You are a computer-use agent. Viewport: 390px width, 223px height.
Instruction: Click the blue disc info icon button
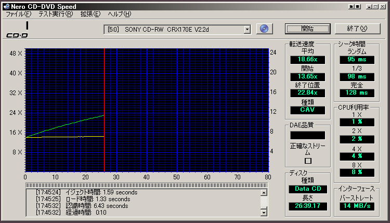[x=265, y=29]
